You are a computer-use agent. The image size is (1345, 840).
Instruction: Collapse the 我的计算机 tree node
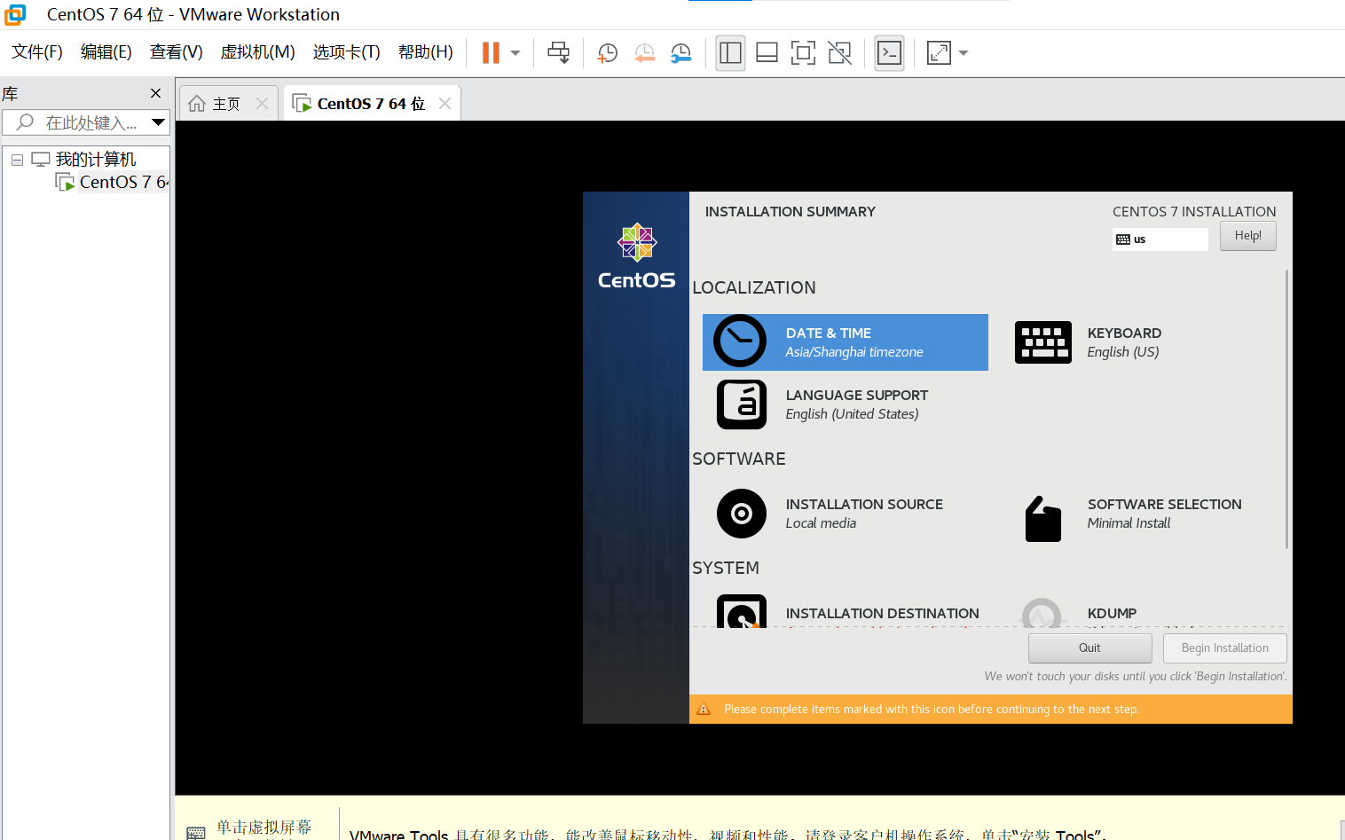pos(17,160)
